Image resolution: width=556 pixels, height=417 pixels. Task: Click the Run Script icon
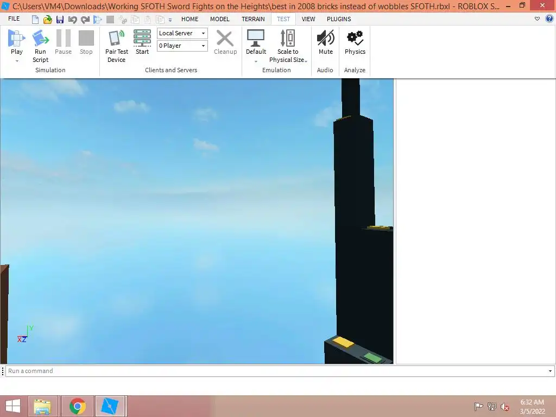pos(40,39)
